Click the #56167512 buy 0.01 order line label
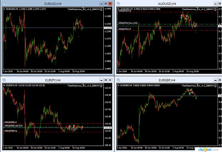The image size is (222, 152). pyautogui.click(x=128, y=23)
